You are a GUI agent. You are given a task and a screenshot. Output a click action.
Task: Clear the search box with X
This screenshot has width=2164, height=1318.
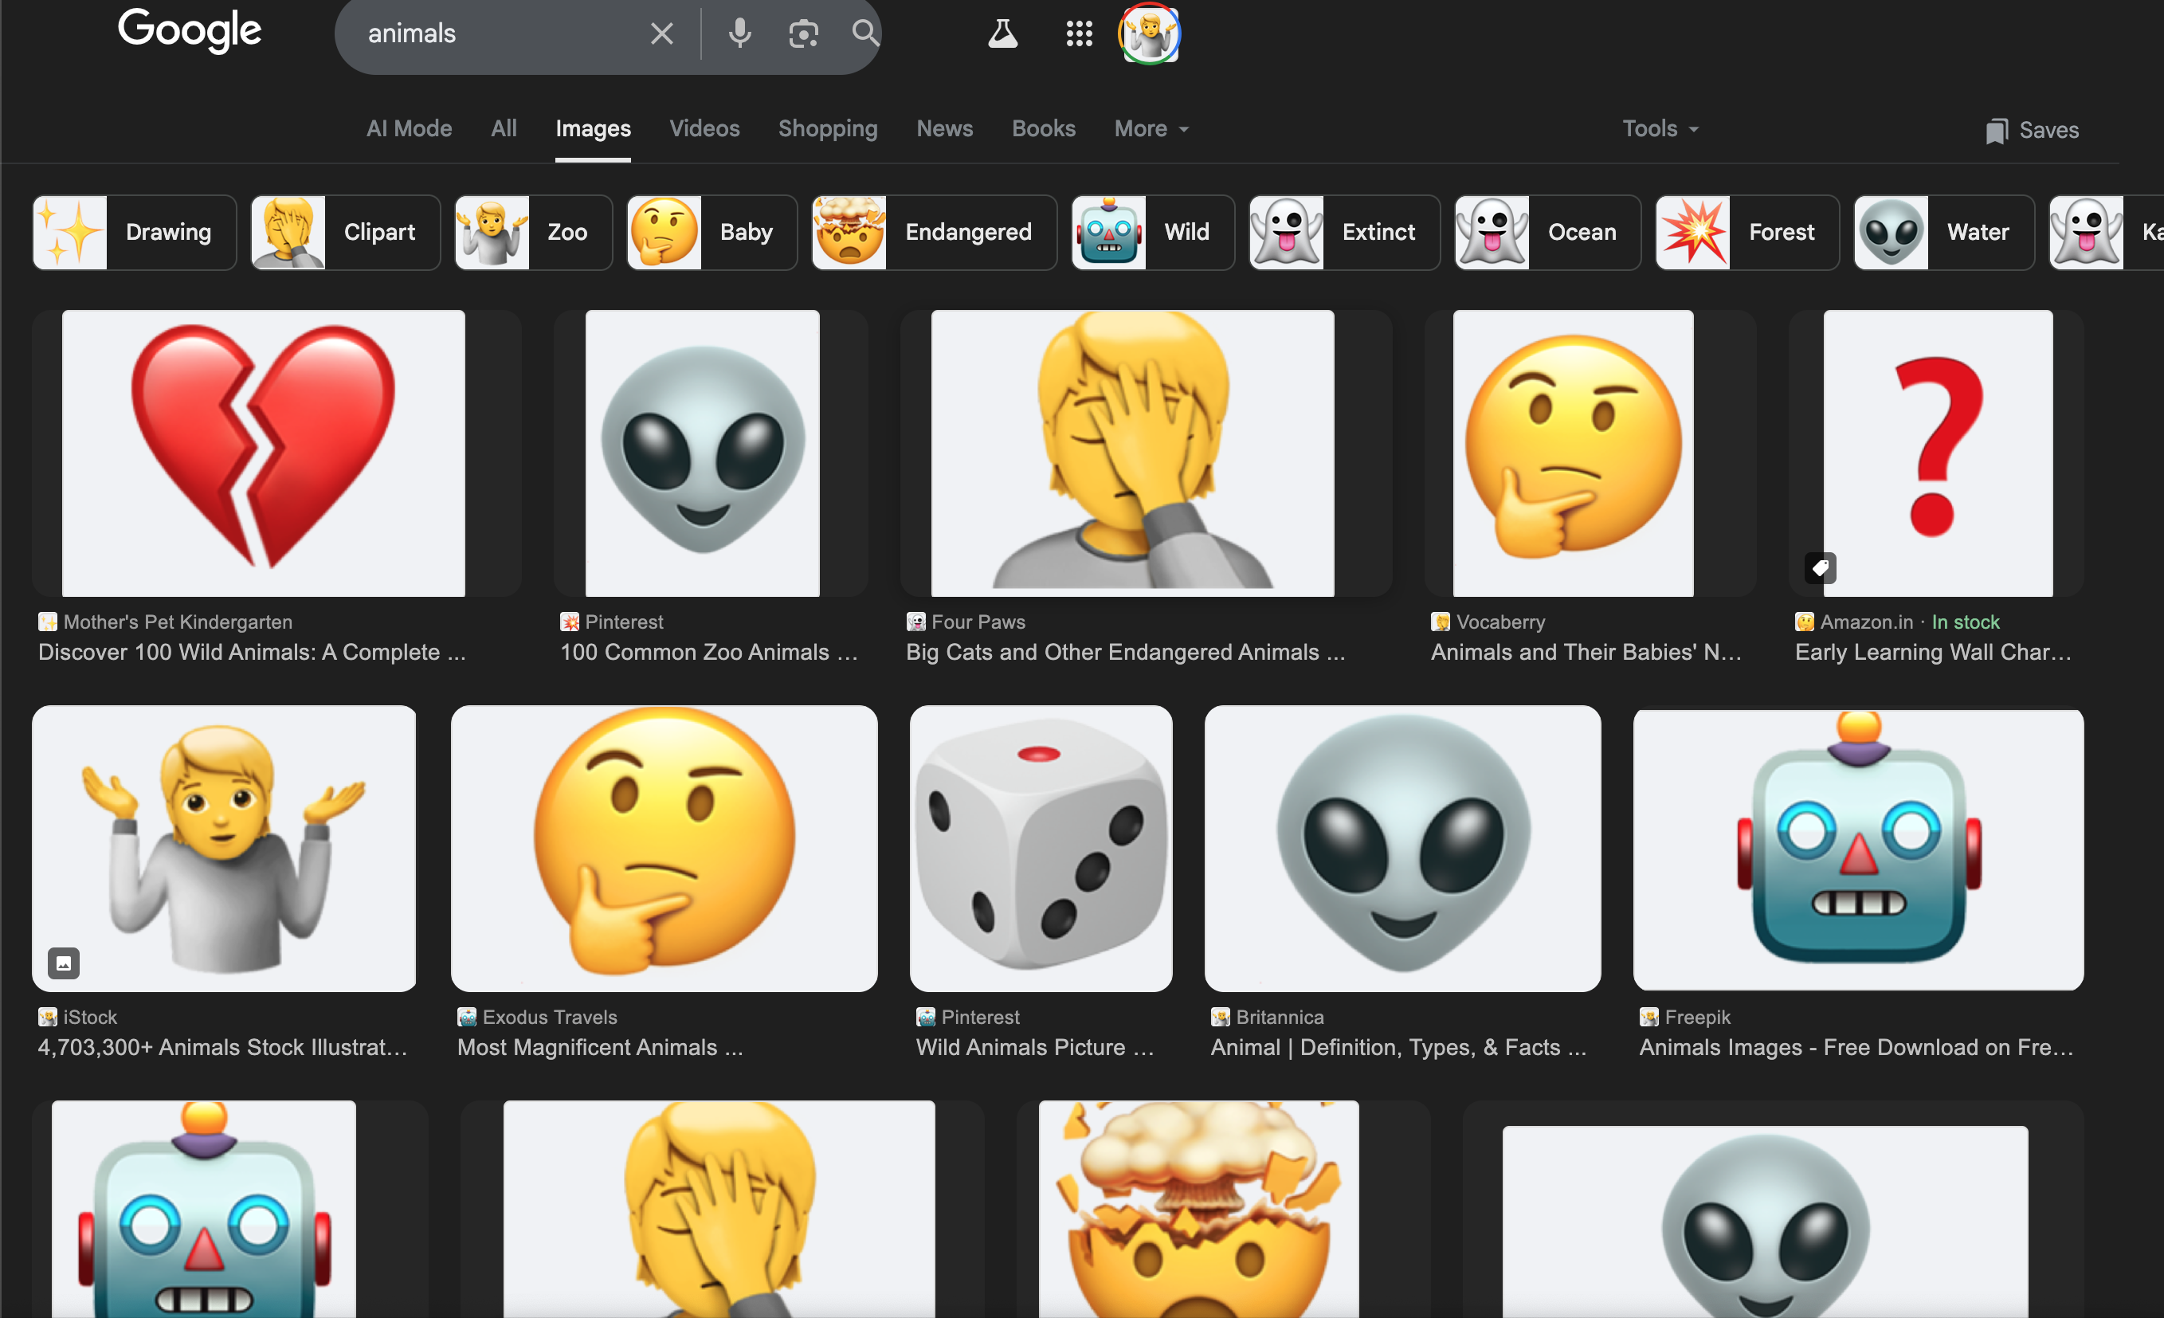tap(661, 33)
